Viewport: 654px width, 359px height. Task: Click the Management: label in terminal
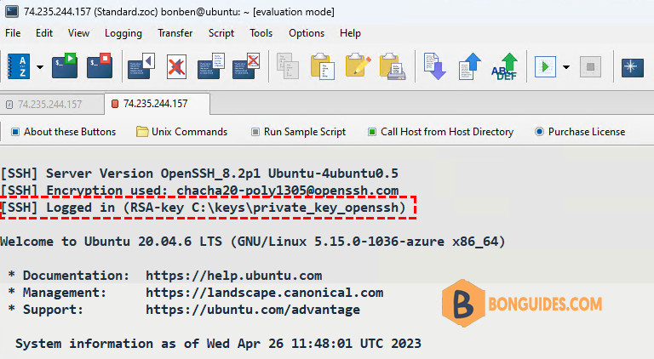pyautogui.click(x=65, y=293)
